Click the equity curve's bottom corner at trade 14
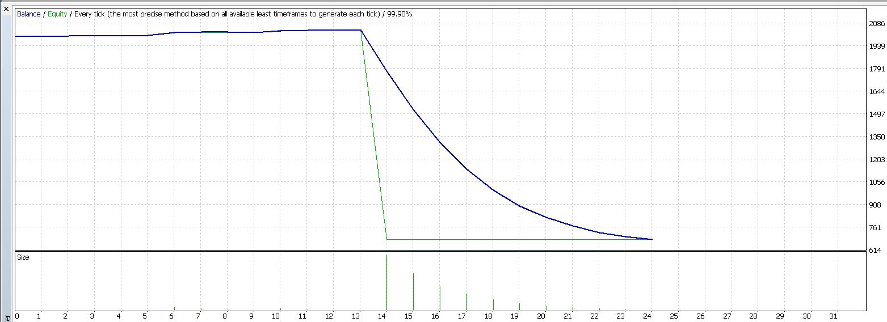Viewport: 887px width, 322px height. 386,239
